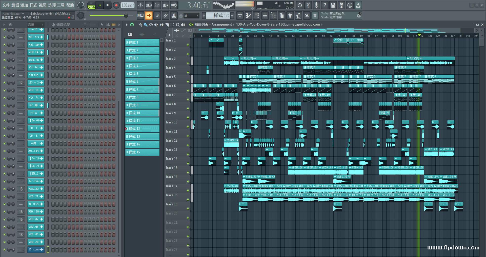
Task: Open the 添加 menu
Action: click(x=24, y=5)
